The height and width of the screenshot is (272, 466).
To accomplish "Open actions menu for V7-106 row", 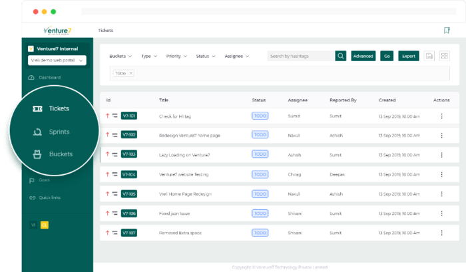I will (441, 213).
